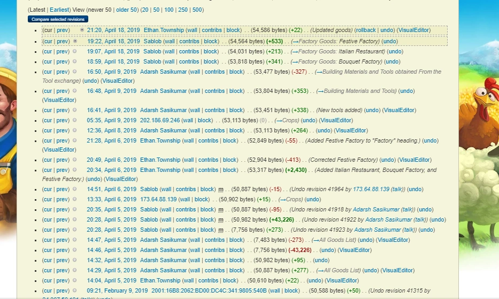Screen dimensions: 499x299
Task: Select radio button for 21:20 April 18 revision
Action: (x=82, y=30)
